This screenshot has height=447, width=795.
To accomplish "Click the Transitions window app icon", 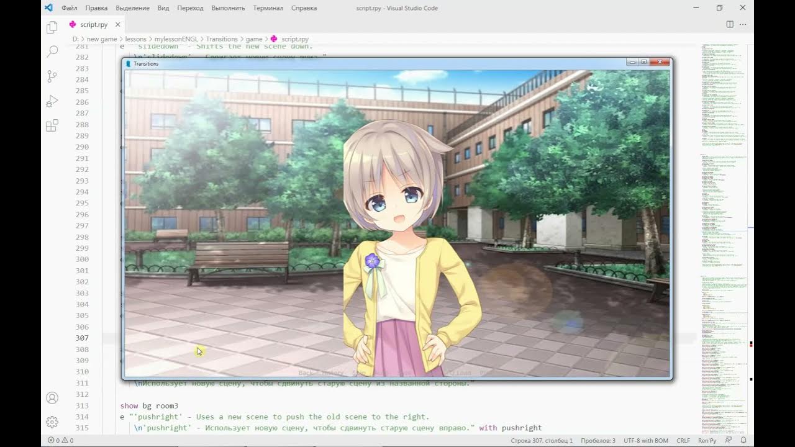I will pos(129,63).
